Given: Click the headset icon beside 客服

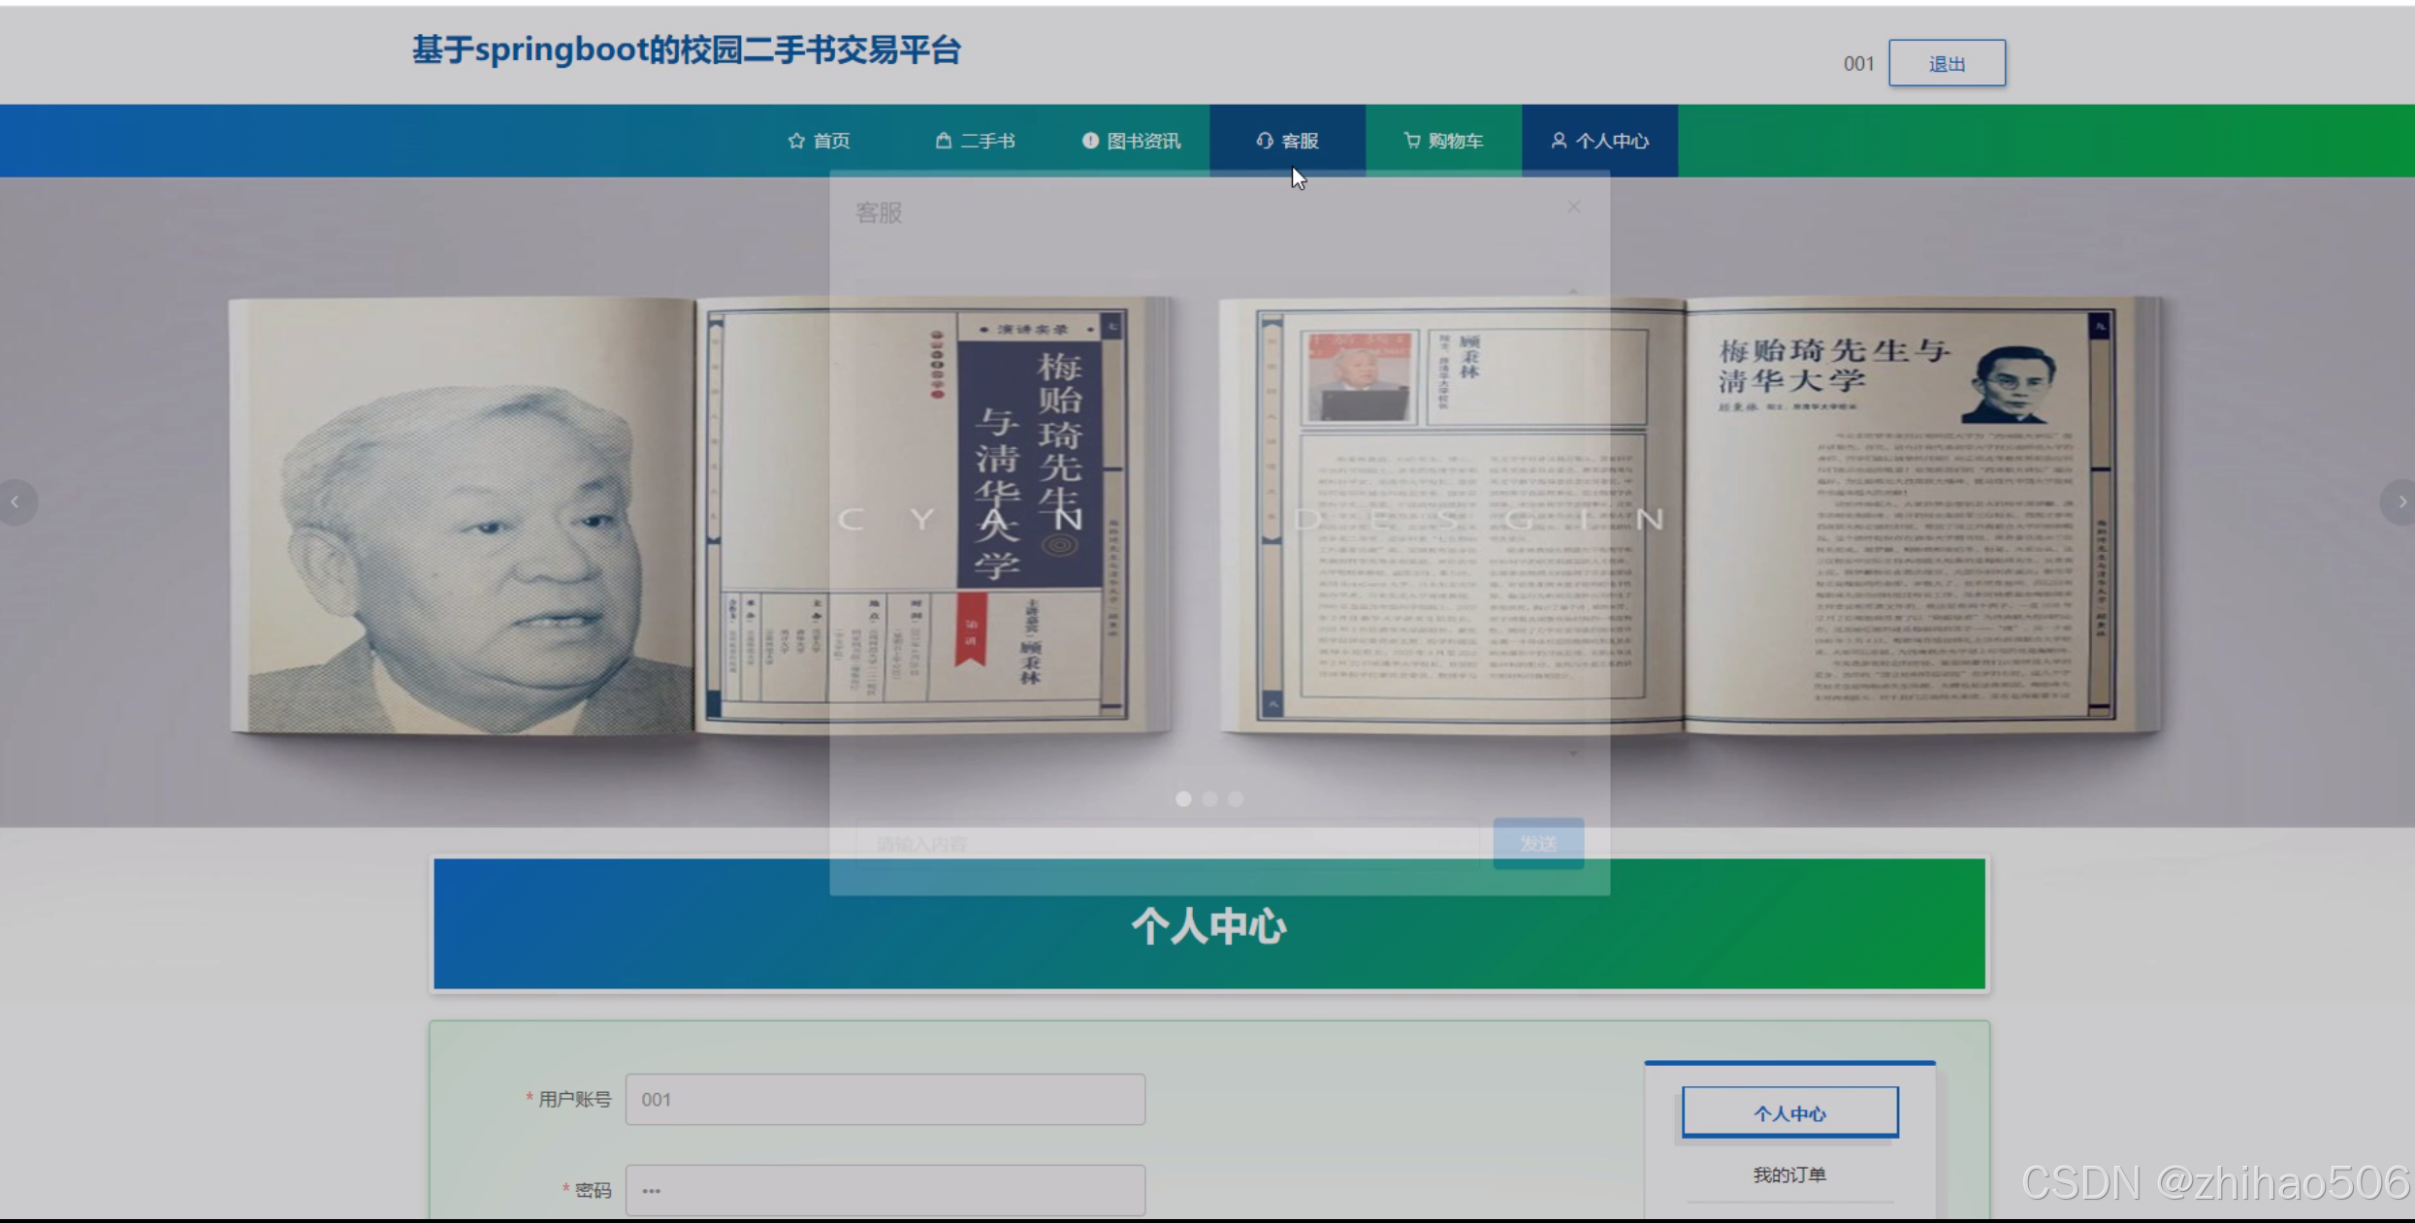Looking at the screenshot, I should coord(1264,141).
